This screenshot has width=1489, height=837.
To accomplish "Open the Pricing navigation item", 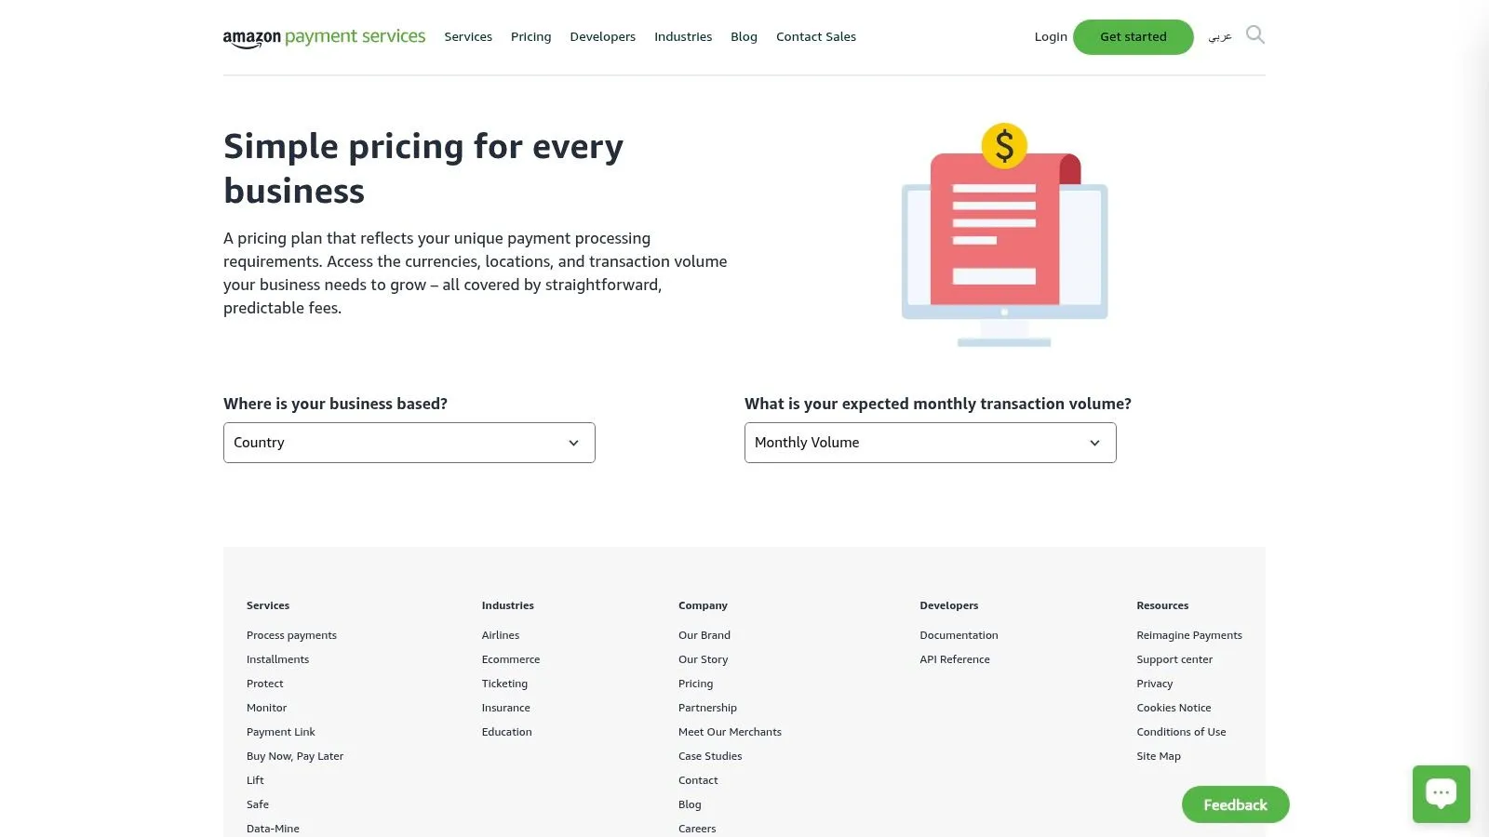I will (x=530, y=36).
